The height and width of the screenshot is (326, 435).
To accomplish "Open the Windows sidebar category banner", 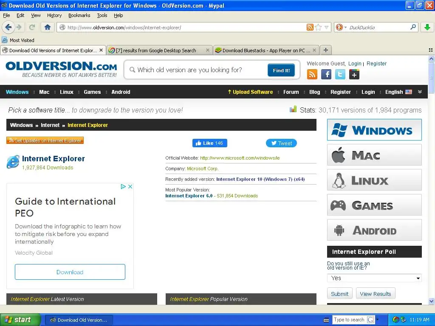I will pos(374,130).
